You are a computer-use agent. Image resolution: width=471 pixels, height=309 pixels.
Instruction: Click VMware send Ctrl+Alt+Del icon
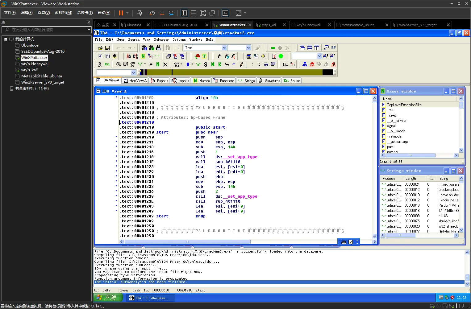[x=139, y=13]
